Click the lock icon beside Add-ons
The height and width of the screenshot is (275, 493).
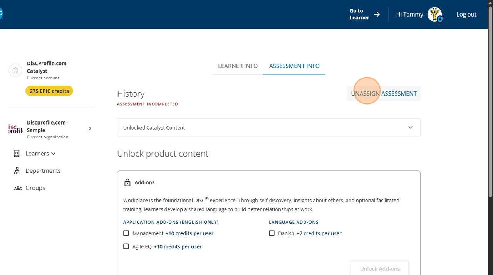127,182
